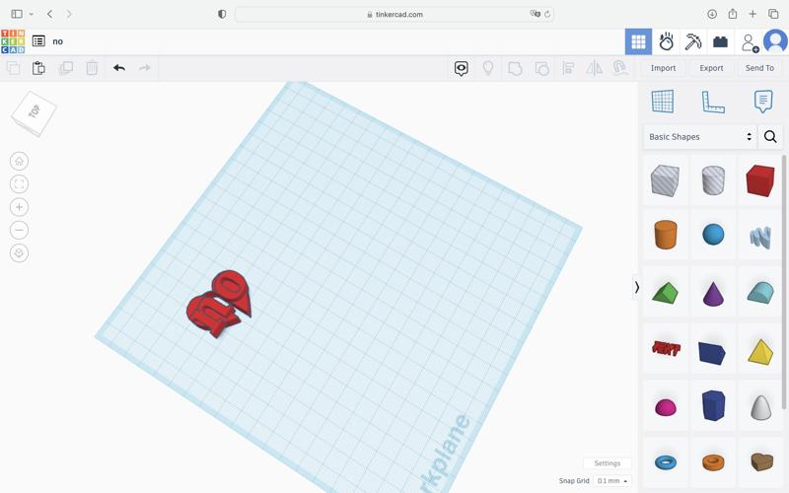The width and height of the screenshot is (789, 493).
Task: Undo the last action
Action: pyautogui.click(x=119, y=68)
